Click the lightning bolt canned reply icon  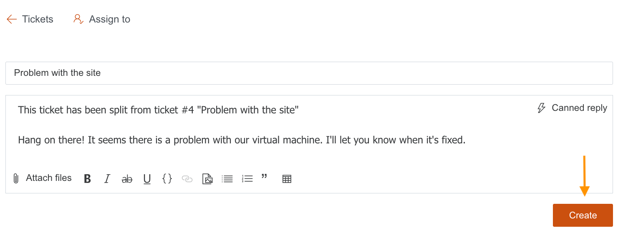541,108
